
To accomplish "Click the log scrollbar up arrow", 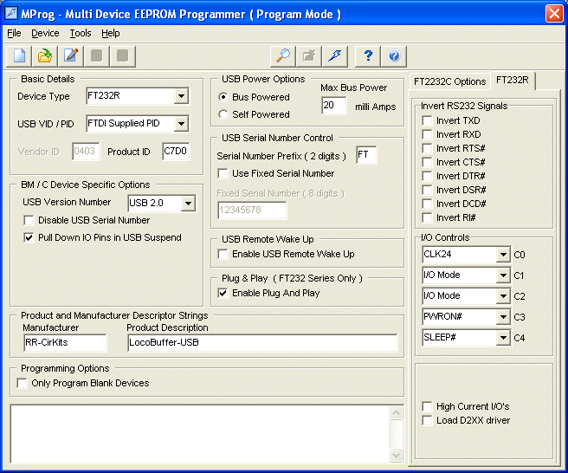I will point(396,413).
